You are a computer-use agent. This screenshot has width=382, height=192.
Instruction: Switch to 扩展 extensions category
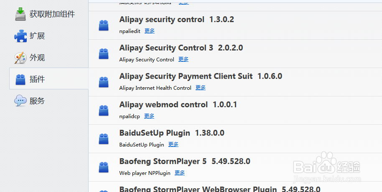[x=49, y=36]
